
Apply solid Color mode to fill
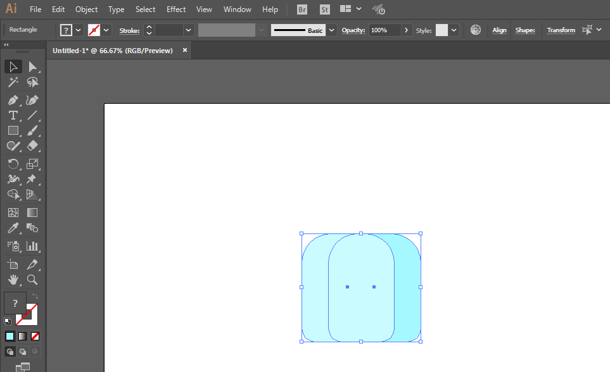point(10,336)
